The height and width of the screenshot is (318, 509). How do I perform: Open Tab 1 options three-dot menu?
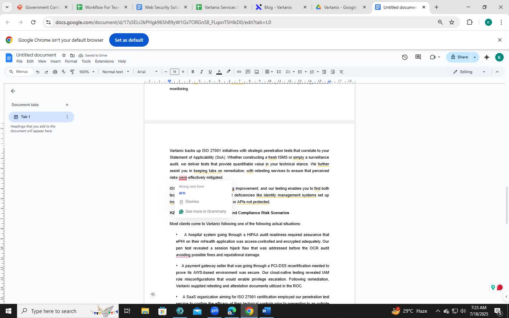67,117
